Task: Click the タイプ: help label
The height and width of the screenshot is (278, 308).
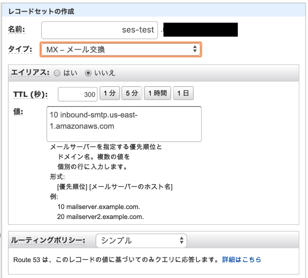Action: click(x=20, y=49)
